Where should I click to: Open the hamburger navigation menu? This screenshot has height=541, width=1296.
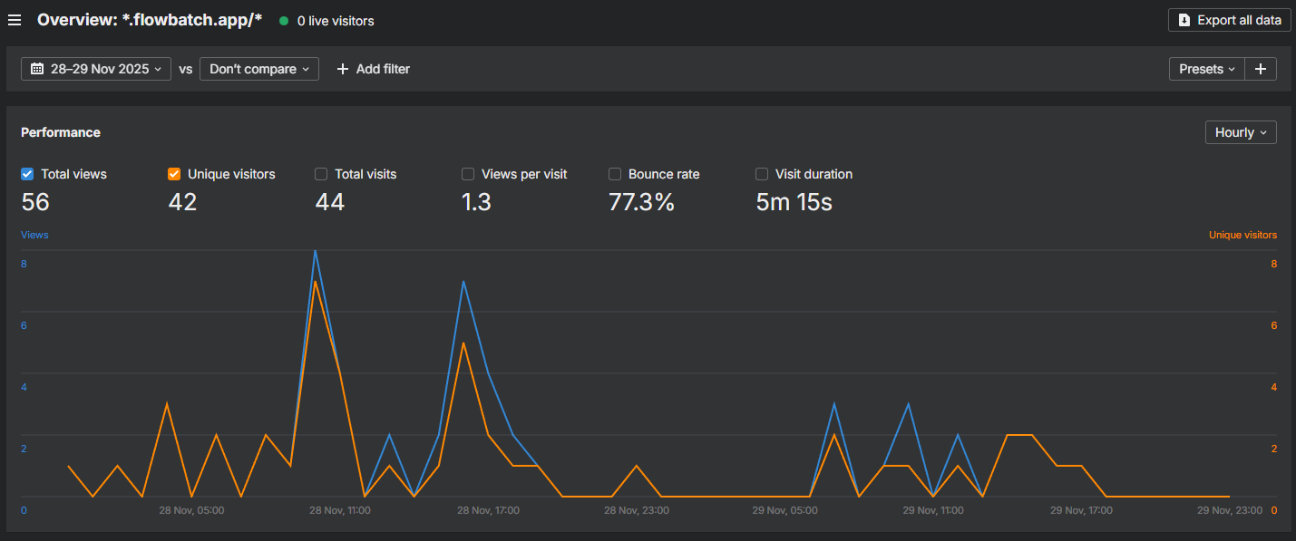click(x=15, y=20)
